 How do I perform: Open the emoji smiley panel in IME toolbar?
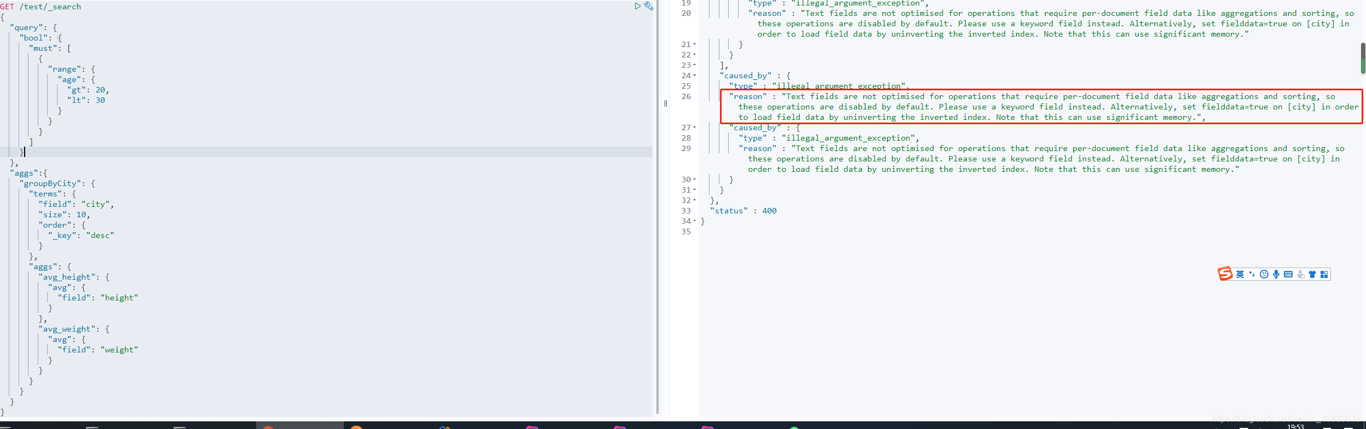pyautogui.click(x=1264, y=274)
